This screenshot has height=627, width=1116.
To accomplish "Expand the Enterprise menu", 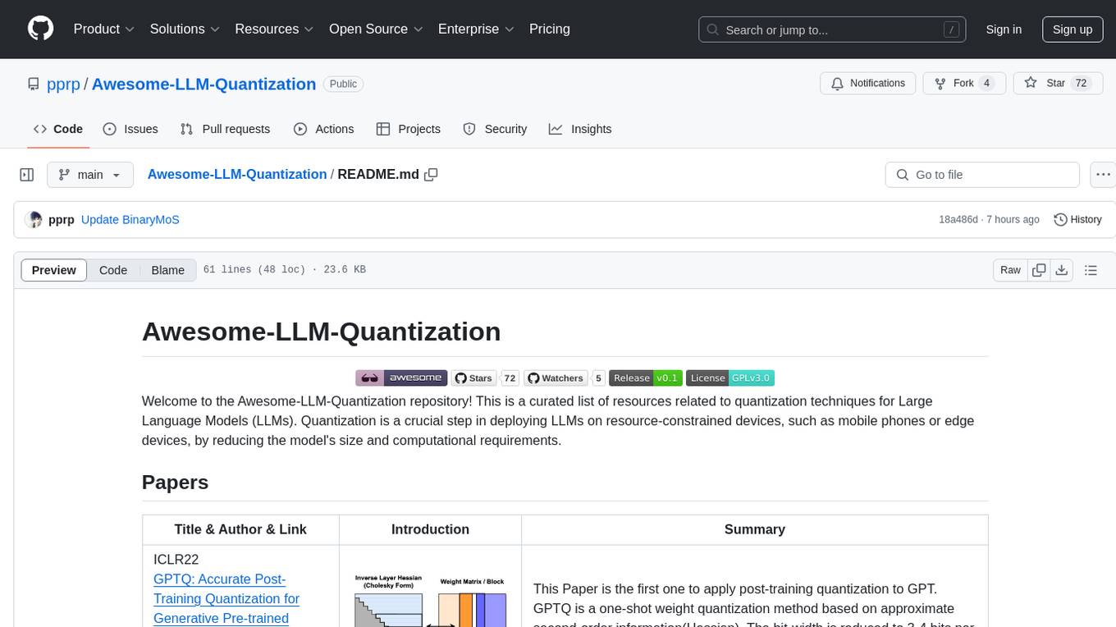I will [x=476, y=29].
